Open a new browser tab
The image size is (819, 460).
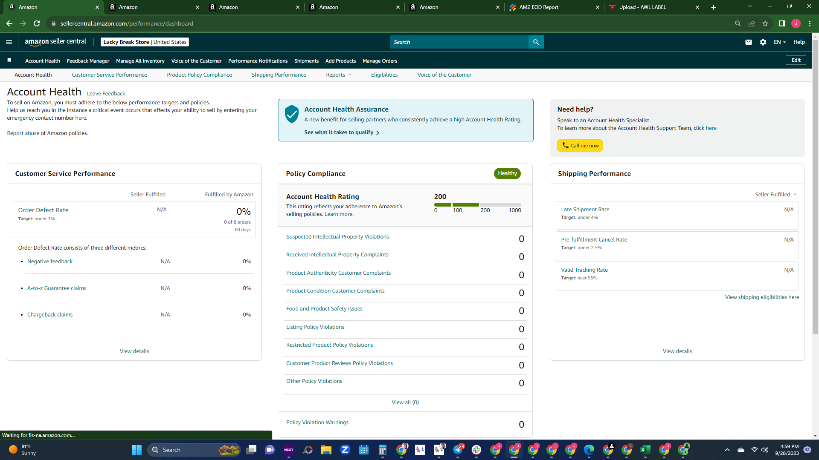(x=714, y=7)
